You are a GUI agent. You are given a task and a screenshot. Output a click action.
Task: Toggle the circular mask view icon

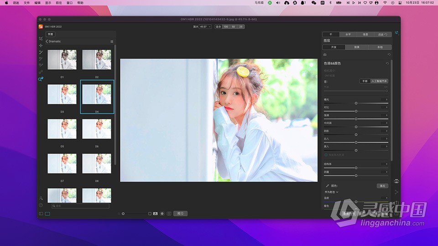162,214
